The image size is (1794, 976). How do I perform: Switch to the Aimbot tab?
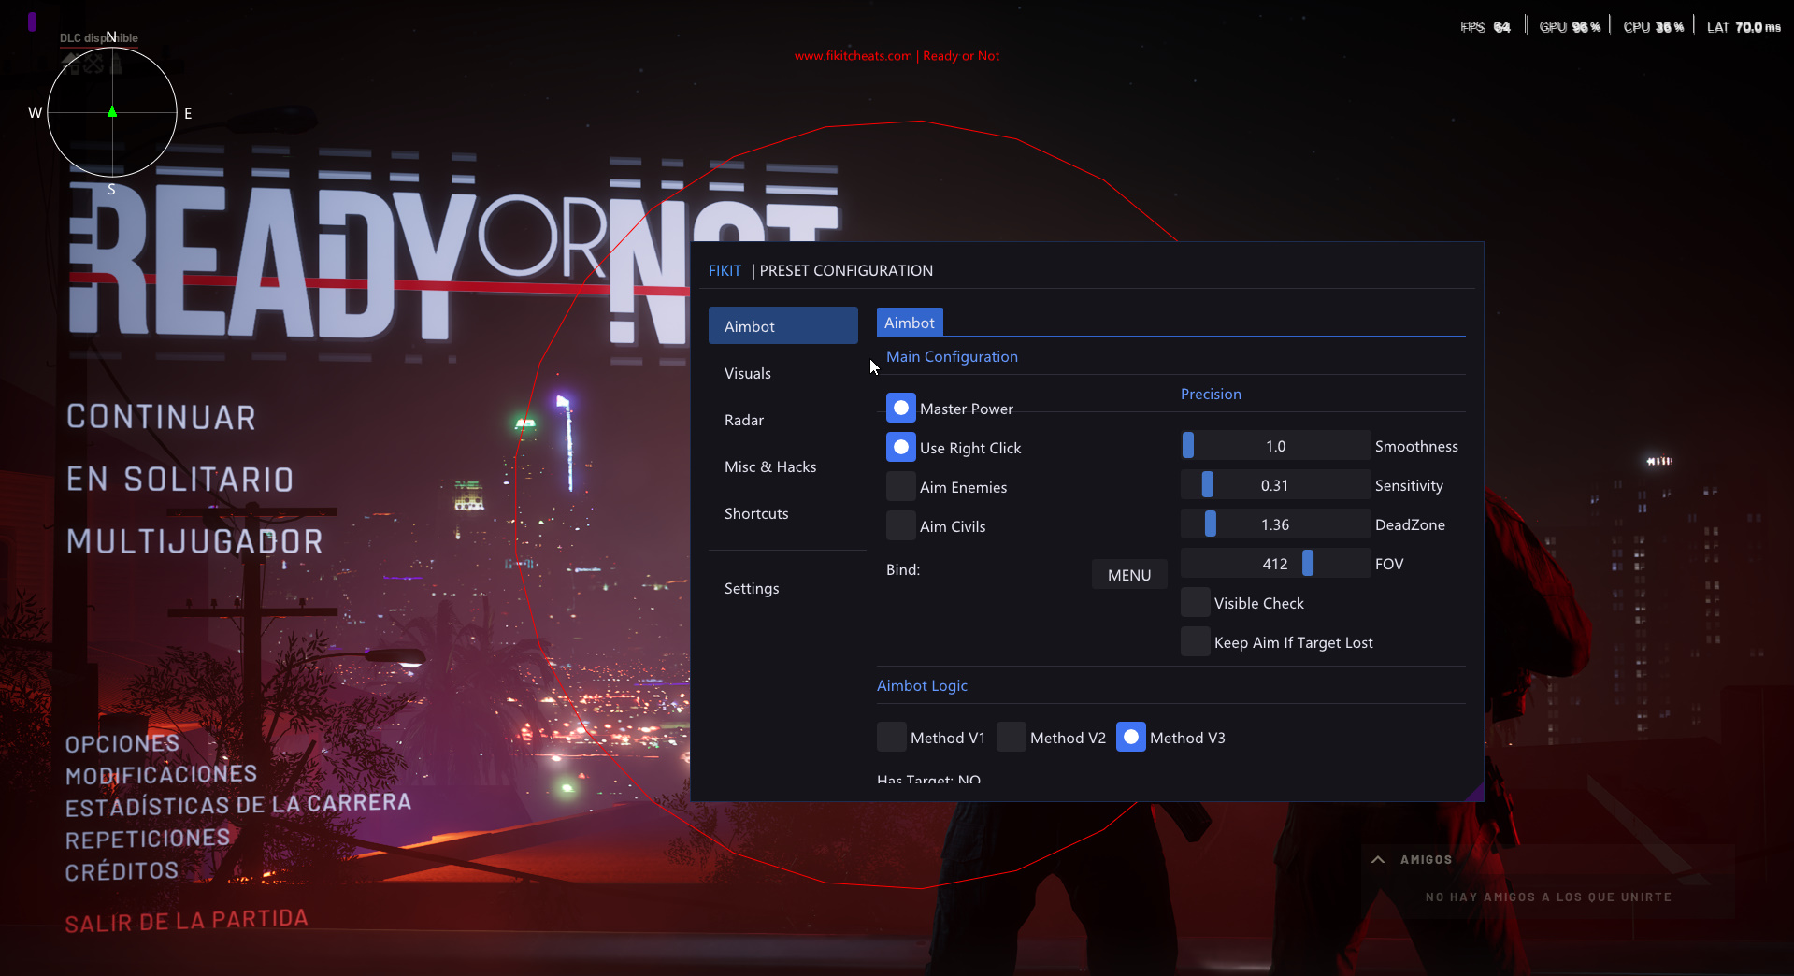tap(909, 322)
